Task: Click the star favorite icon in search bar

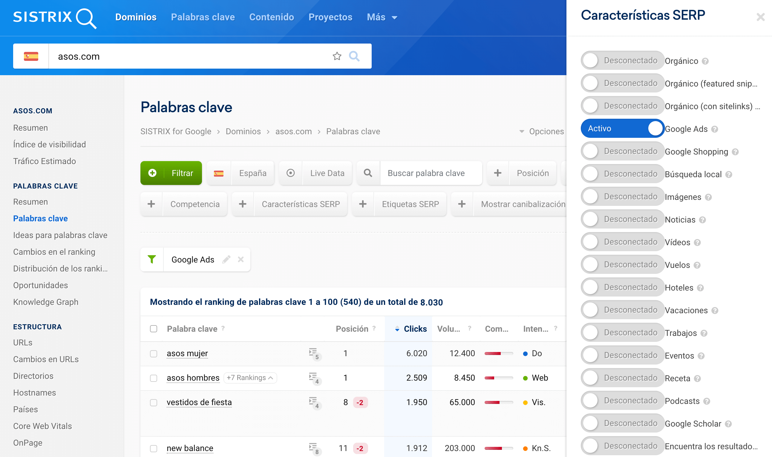Action: pos(337,56)
